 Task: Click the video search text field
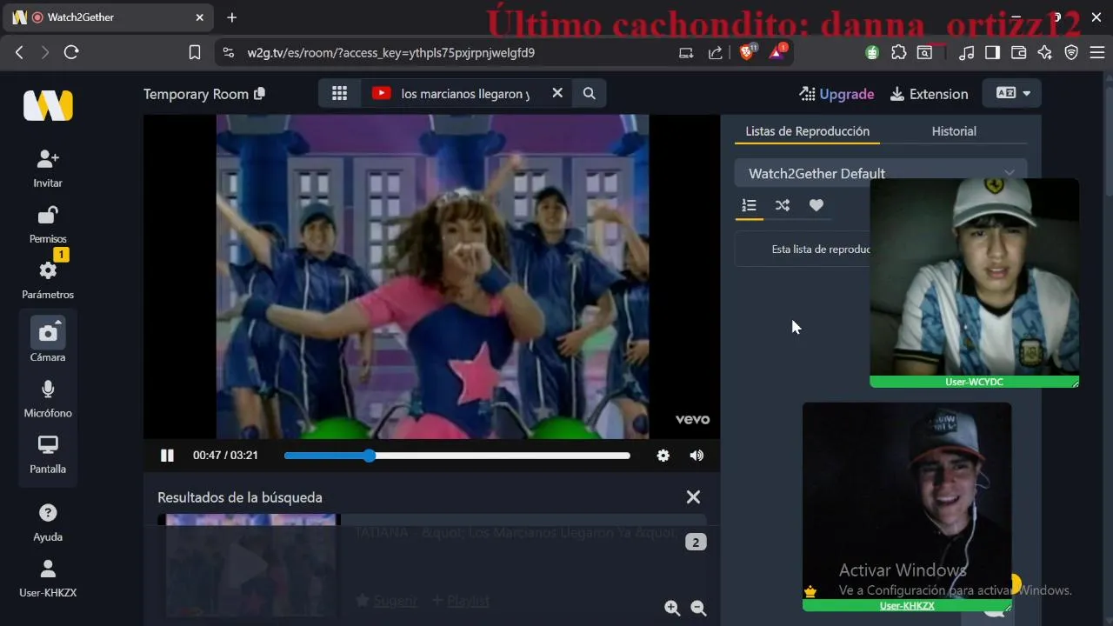(466, 93)
